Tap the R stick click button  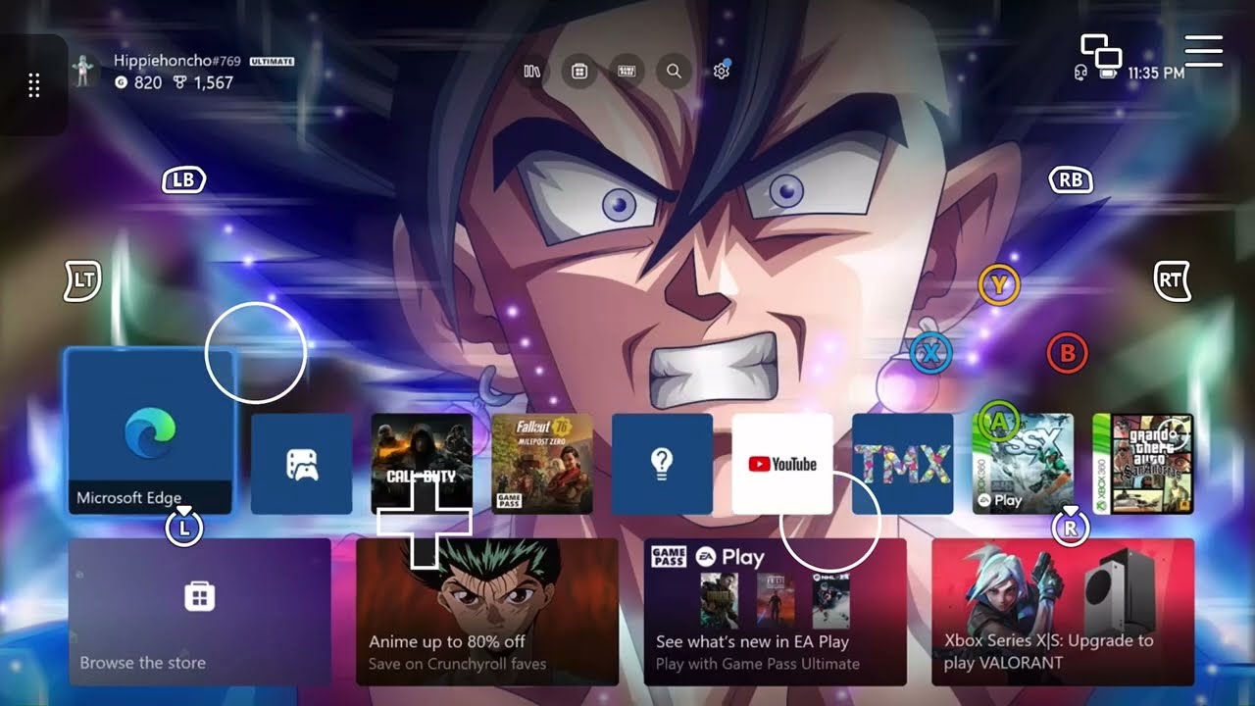(x=1071, y=528)
